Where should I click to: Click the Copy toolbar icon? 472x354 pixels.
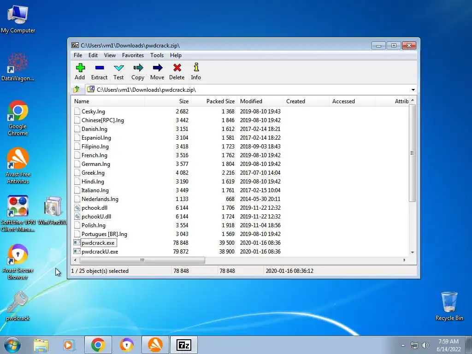(138, 68)
